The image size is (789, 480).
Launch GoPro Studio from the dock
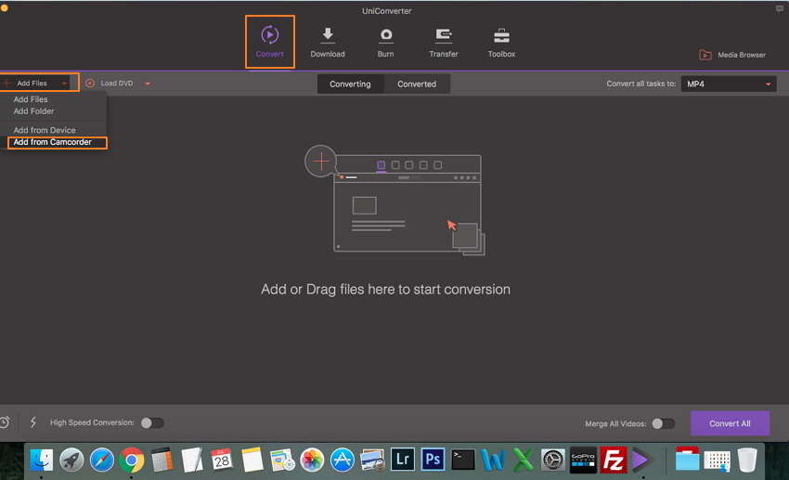(x=583, y=460)
